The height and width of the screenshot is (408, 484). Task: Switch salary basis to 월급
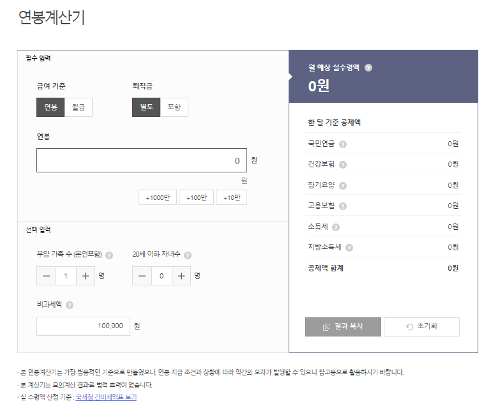point(79,107)
